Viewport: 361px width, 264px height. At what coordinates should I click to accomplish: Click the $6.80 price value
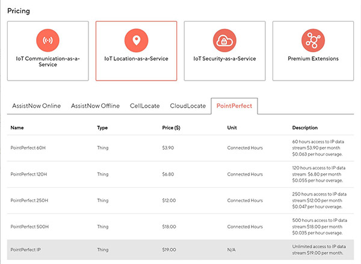168,174
